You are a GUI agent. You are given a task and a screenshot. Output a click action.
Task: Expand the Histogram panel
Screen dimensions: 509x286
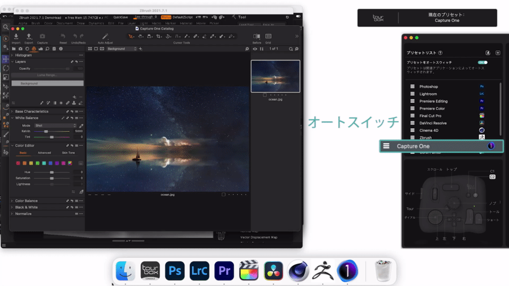12,55
